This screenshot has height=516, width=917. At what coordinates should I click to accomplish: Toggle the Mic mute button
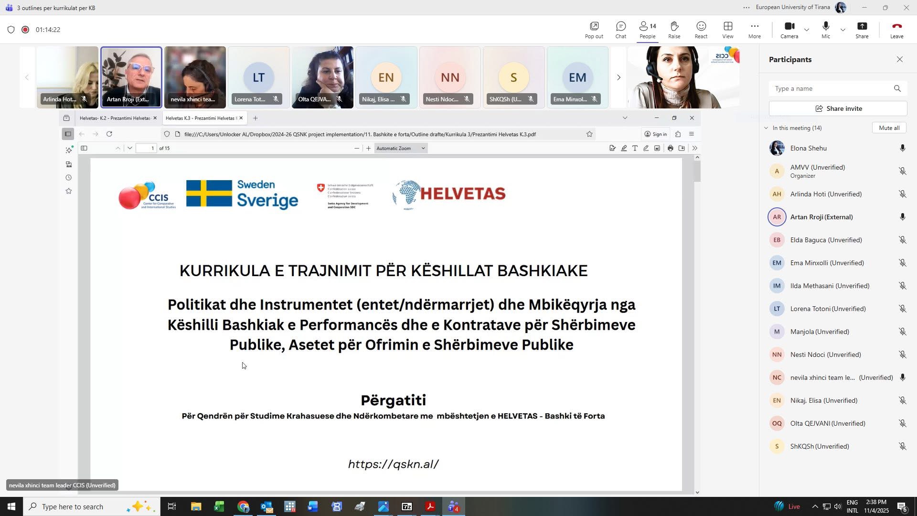pyautogui.click(x=825, y=30)
